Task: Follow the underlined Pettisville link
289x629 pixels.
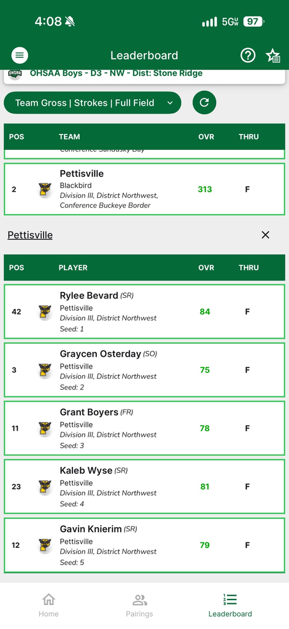Action: (30, 235)
